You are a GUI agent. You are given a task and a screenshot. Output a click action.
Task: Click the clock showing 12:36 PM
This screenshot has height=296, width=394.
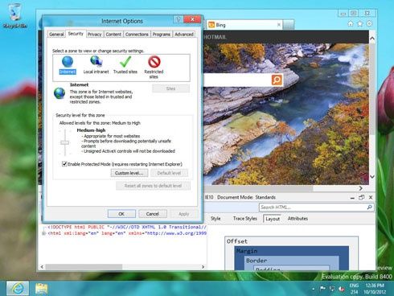coord(375,286)
